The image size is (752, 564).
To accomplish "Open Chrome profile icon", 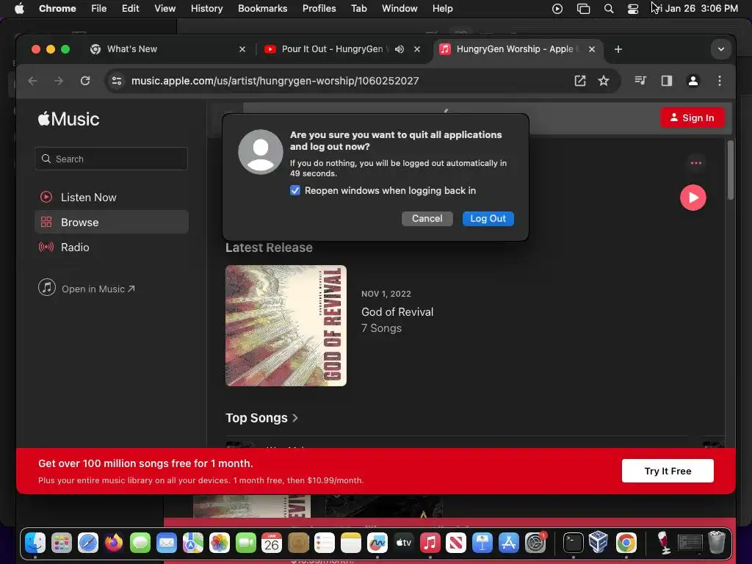I will click(693, 81).
